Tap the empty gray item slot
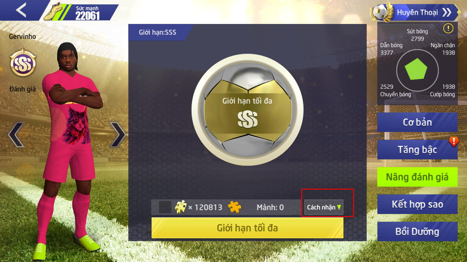 165,207
